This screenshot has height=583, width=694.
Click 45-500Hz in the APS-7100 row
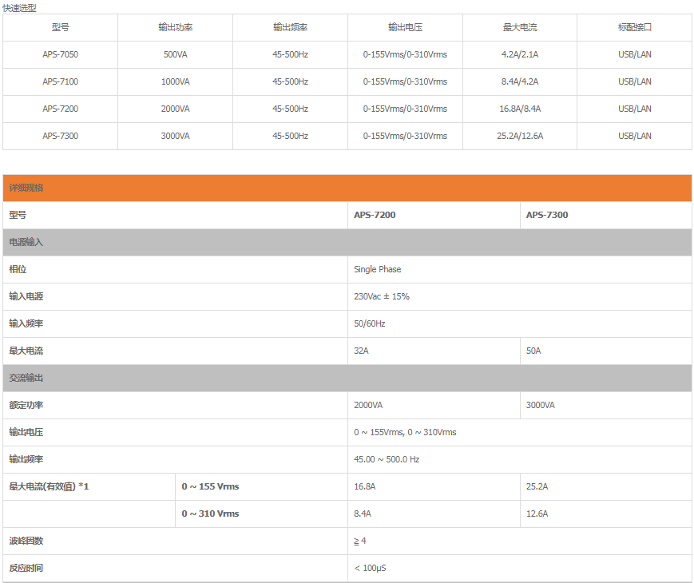[x=291, y=81]
